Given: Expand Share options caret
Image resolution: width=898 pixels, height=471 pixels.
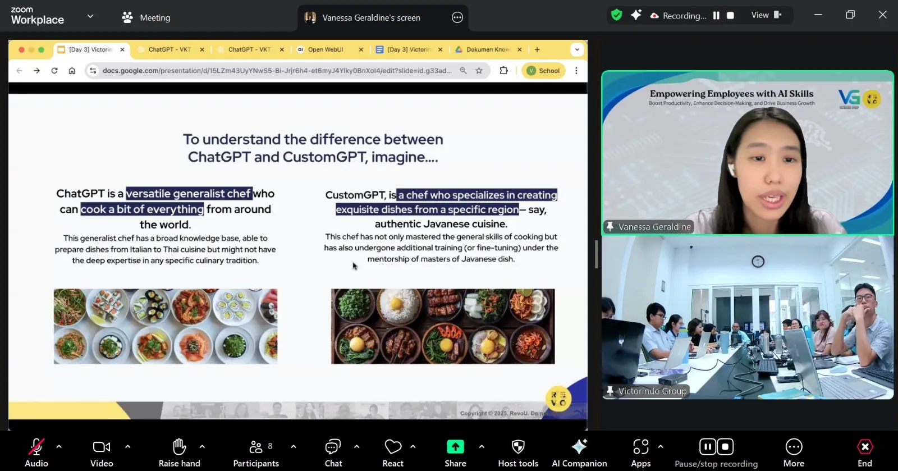Looking at the screenshot, I should (482, 447).
